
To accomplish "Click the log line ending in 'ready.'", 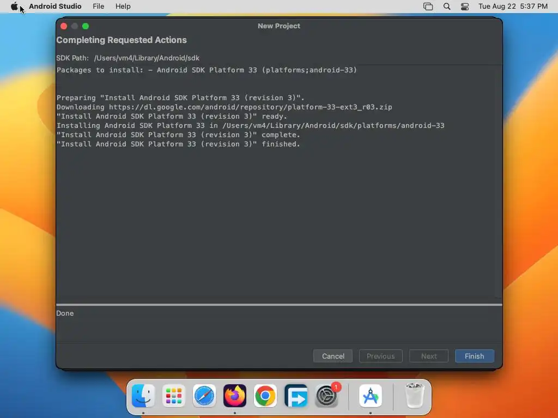I will pyautogui.click(x=172, y=116).
